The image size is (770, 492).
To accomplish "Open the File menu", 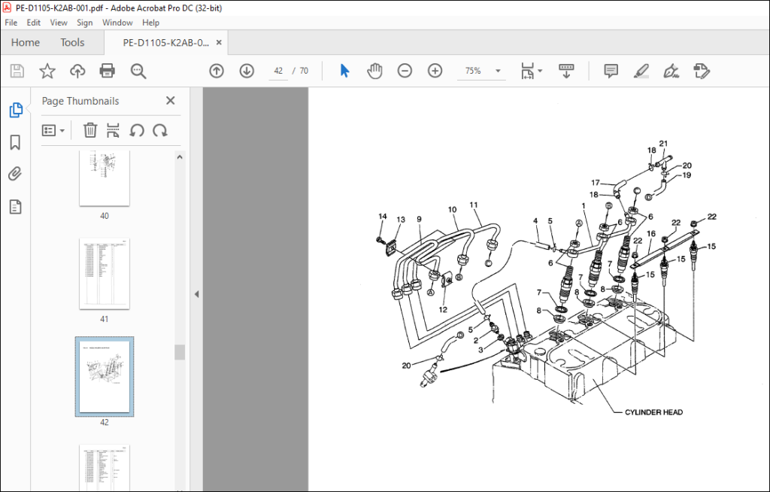I will click(11, 23).
